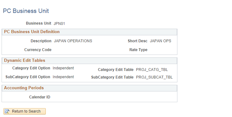Viewport: 232px width, 117px height.
Task: Click the Accounting Periods section header
Action: 24,88
